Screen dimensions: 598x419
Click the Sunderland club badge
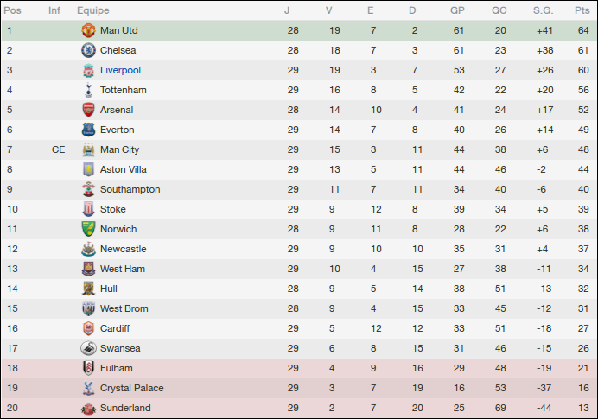pos(87,408)
